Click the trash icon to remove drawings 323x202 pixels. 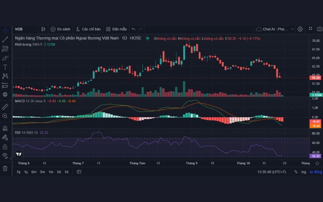[5, 168]
